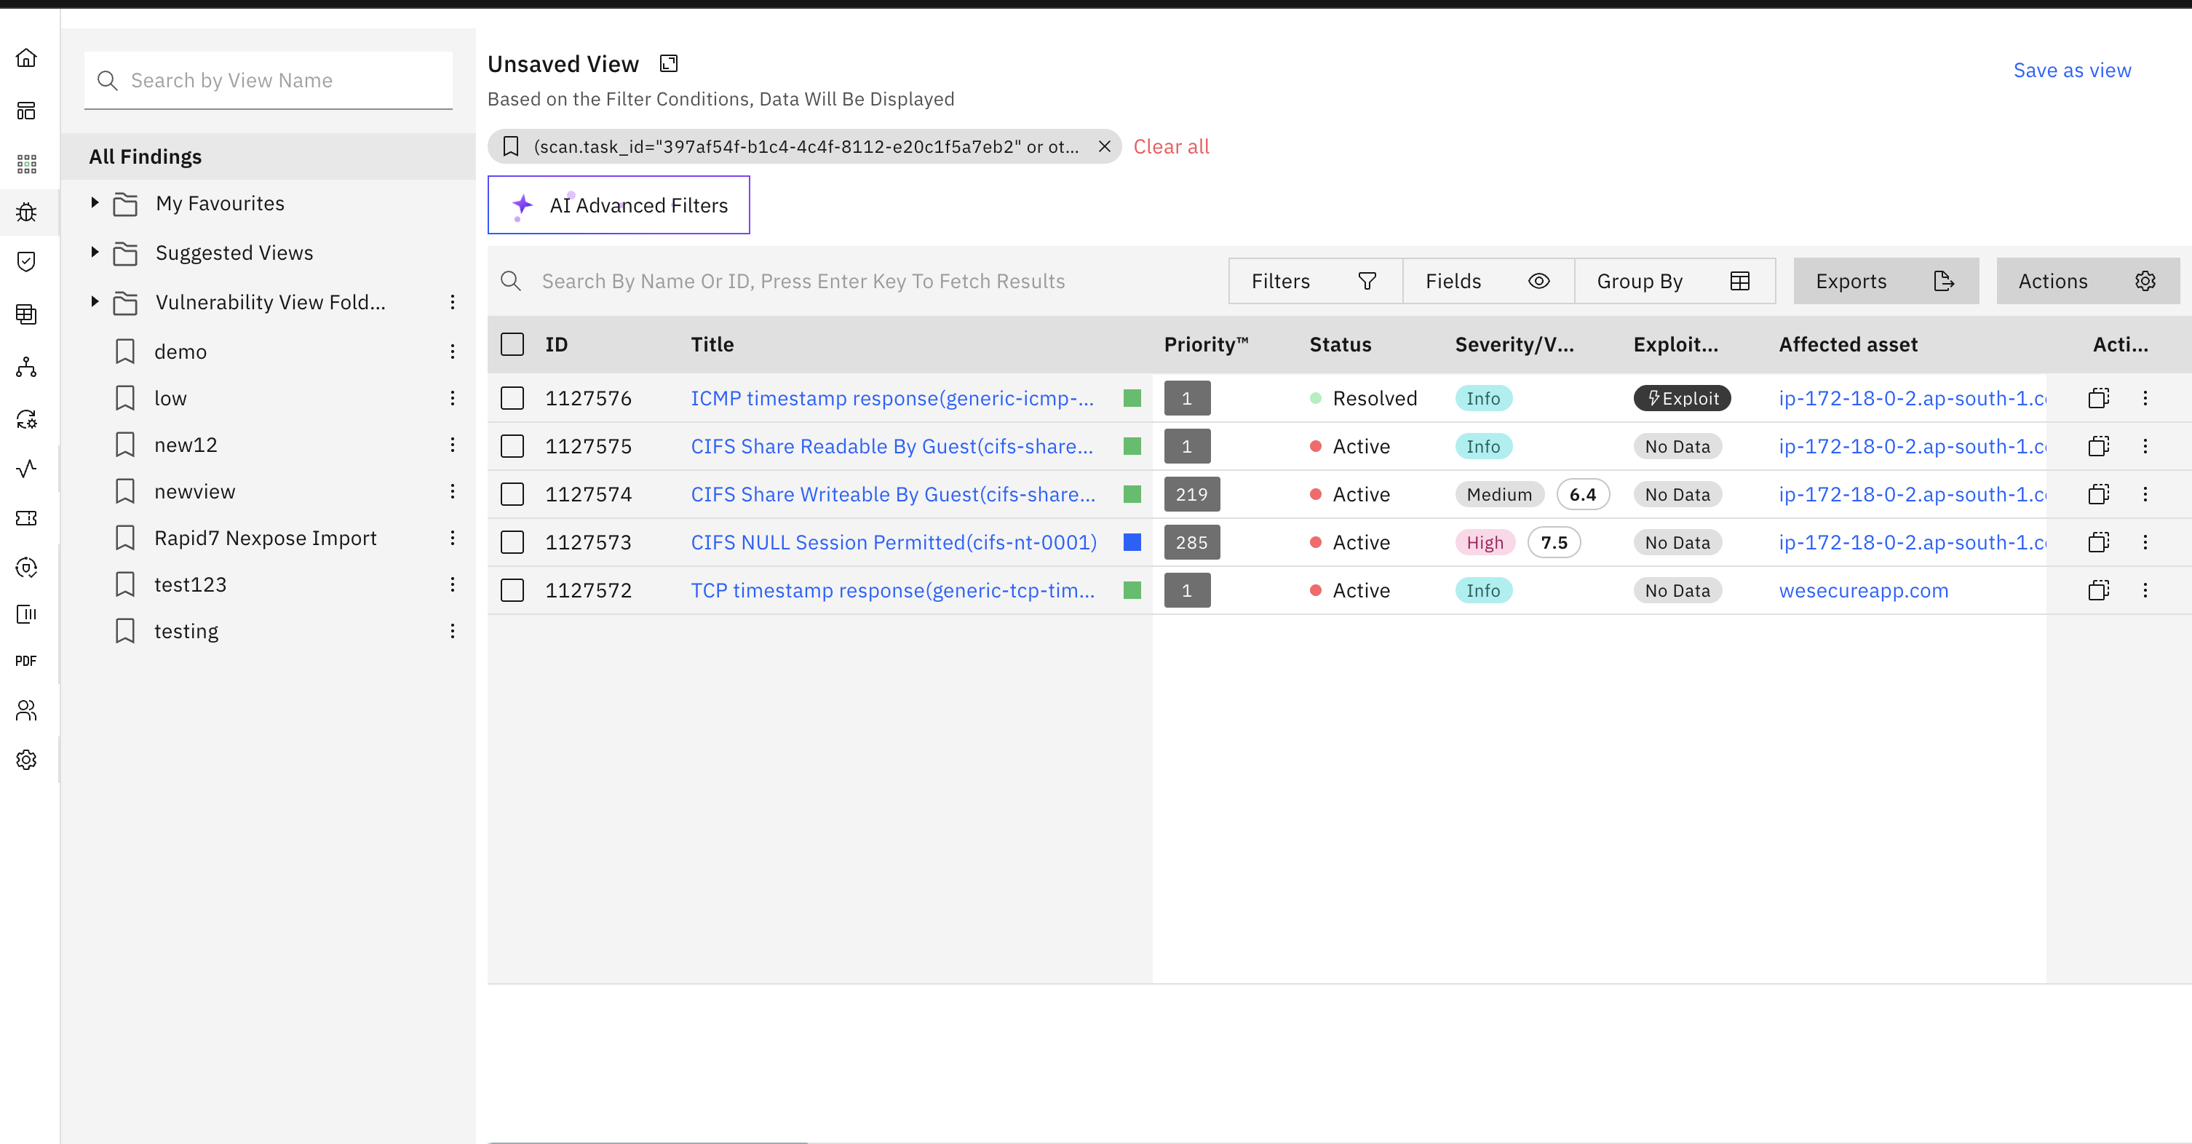Click the blue square next to CIFS NULL Session
The width and height of the screenshot is (2192, 1144).
click(x=1132, y=542)
